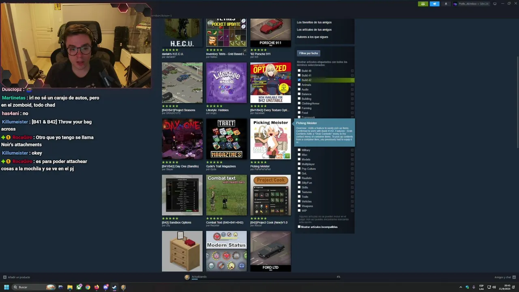Viewport: 519px width, 292px height.
Task: Open the ESP LAA language indicator
Action: click(x=481, y=287)
